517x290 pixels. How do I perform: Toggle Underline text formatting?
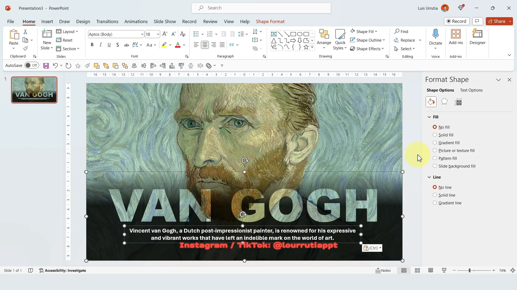pyautogui.click(x=109, y=45)
